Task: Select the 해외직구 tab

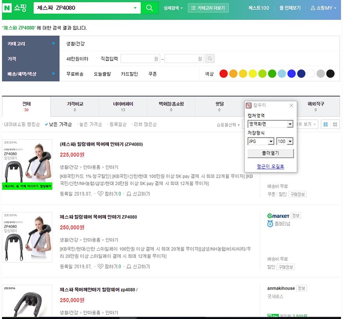Action: (315, 107)
